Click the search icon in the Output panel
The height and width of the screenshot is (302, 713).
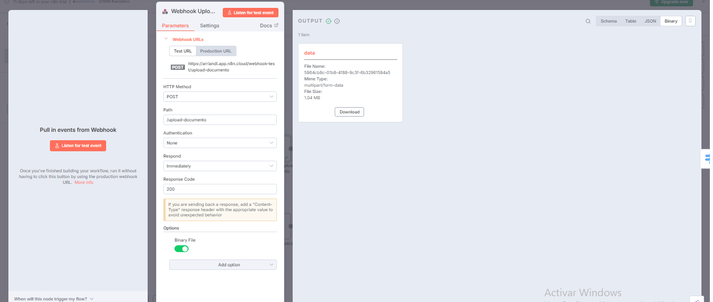588,21
